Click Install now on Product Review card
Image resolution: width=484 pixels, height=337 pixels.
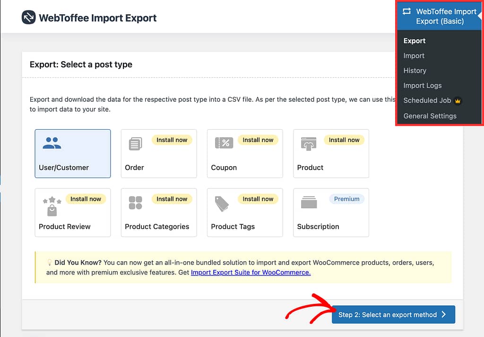[x=86, y=199]
